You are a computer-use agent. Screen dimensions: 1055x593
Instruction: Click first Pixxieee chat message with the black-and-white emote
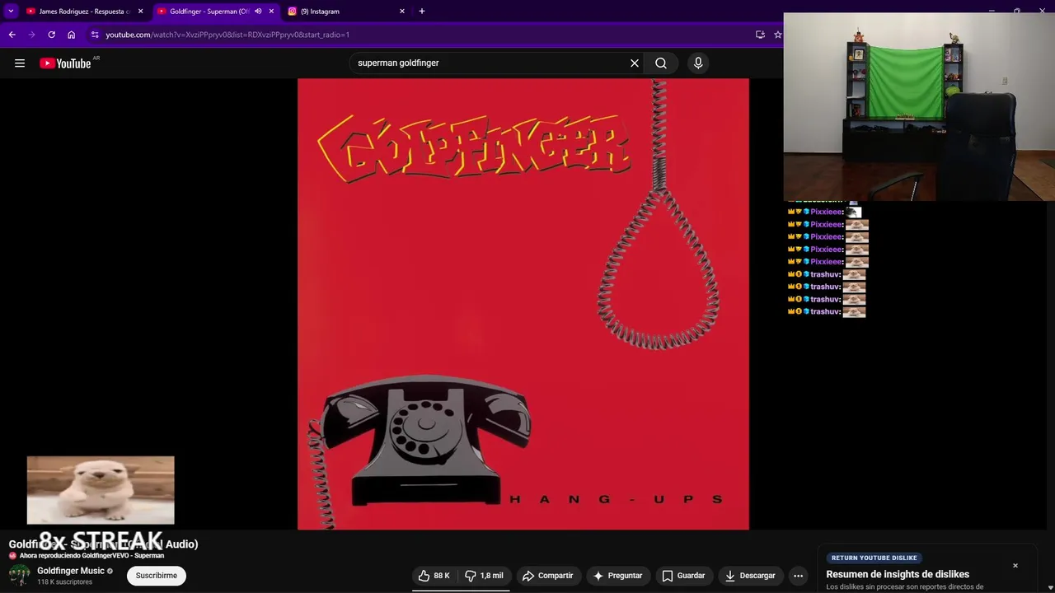tap(824, 212)
